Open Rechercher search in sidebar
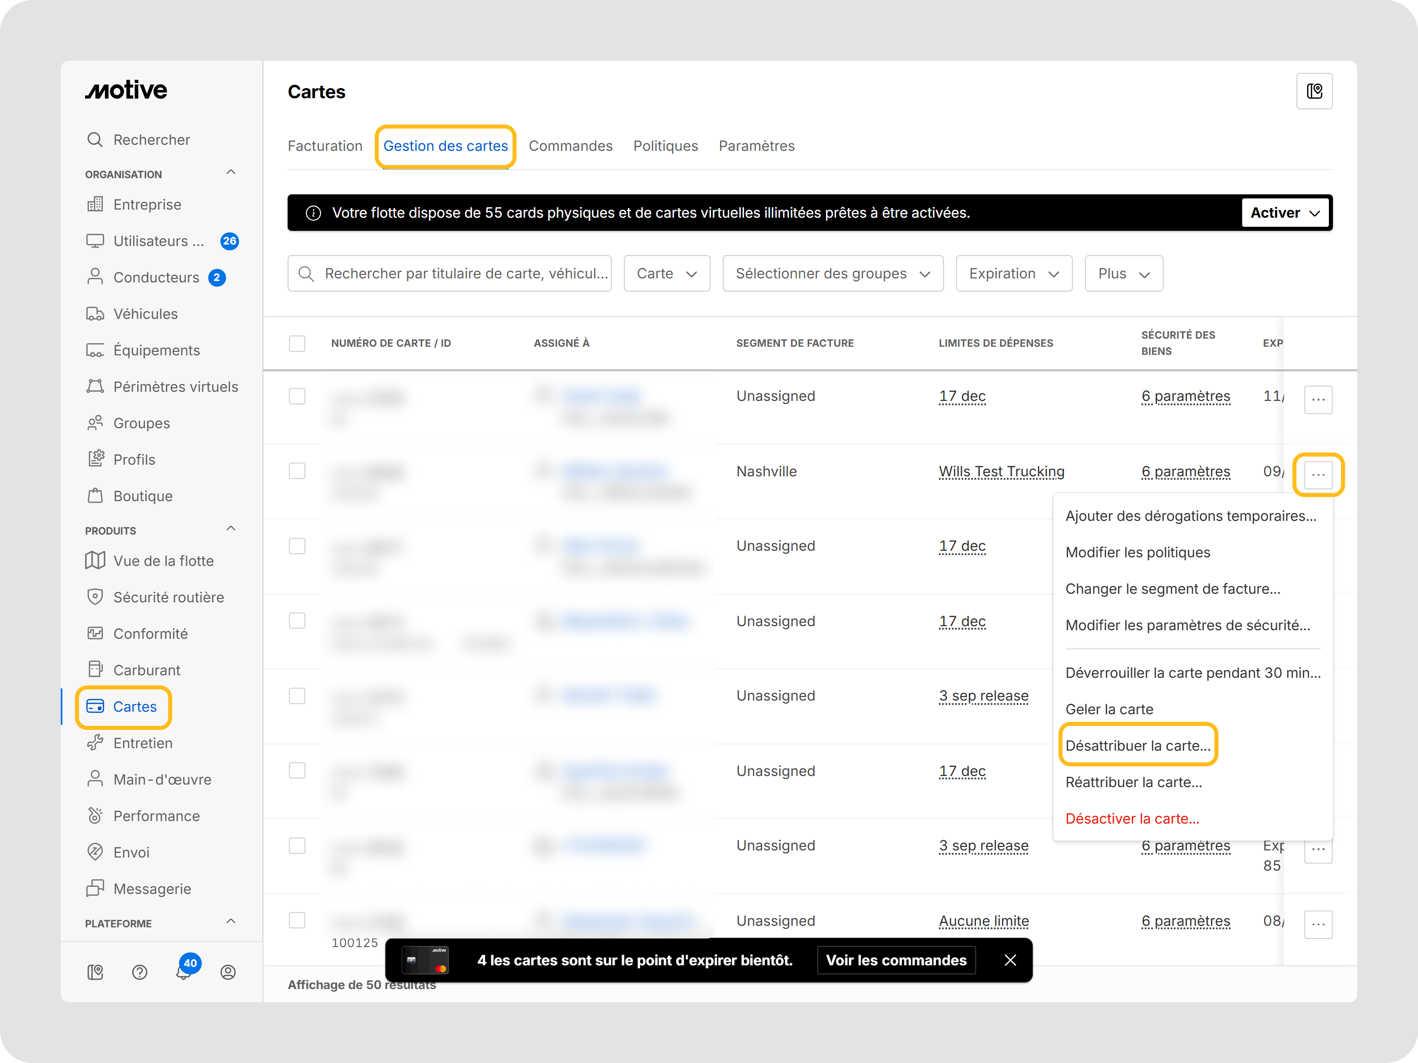Image resolution: width=1418 pixels, height=1063 pixels. coord(138,140)
